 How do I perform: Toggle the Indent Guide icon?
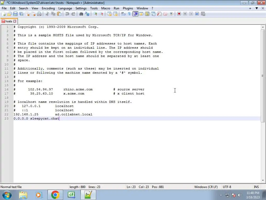tap(135, 14)
